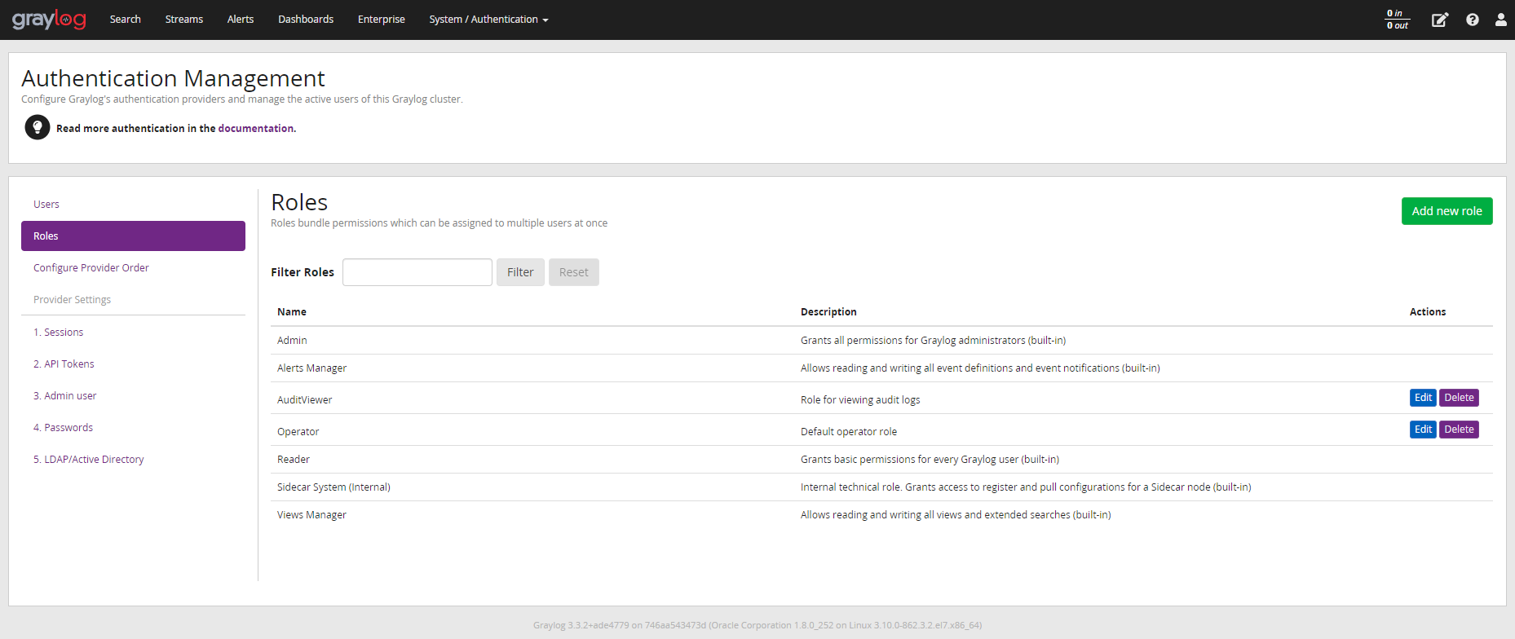Click 'Default operator role' description
Viewport: 1515px width, 639px height.
[849, 431]
